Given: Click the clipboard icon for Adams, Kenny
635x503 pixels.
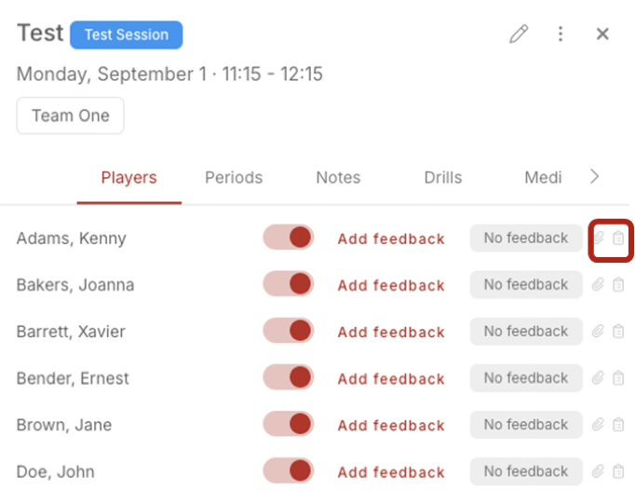Looking at the screenshot, I should point(618,238).
